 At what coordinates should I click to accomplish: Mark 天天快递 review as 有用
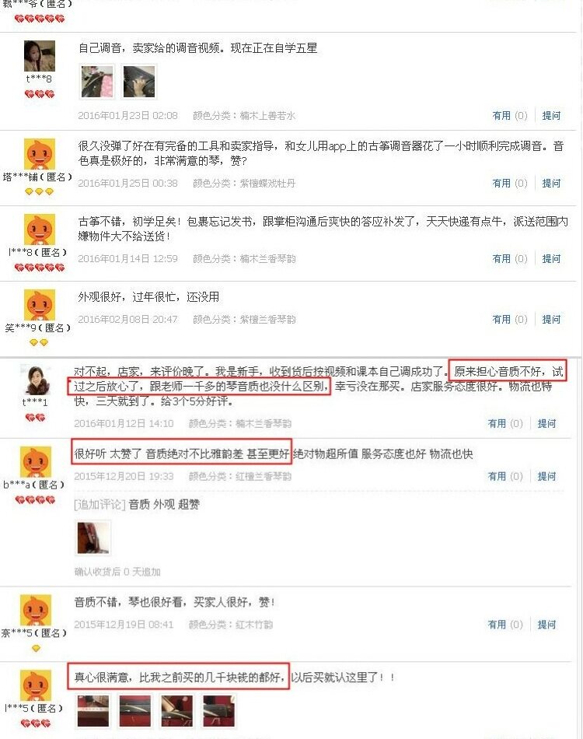click(x=509, y=259)
